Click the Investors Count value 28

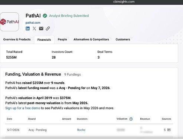click(54, 57)
